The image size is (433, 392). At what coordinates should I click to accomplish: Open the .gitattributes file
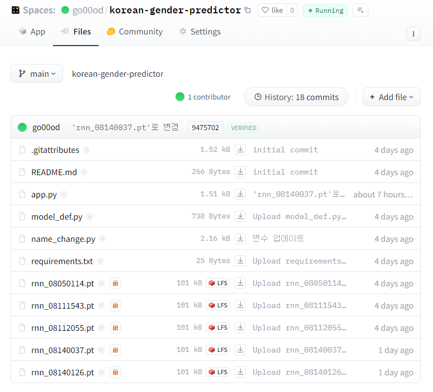[x=55, y=150]
